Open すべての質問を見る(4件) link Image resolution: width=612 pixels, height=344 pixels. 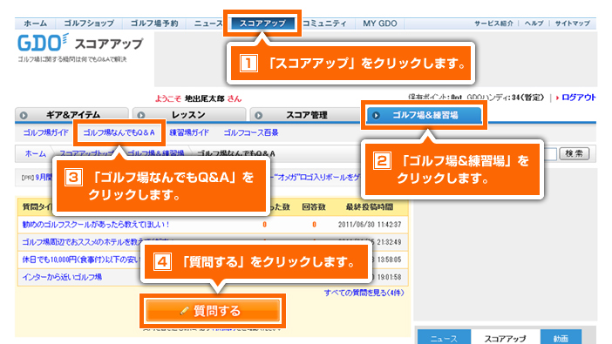pyautogui.click(x=364, y=293)
